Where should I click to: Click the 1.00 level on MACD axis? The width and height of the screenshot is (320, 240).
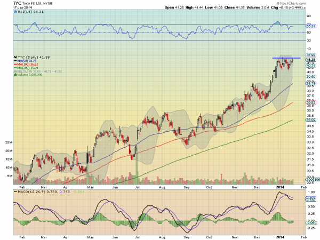pyautogui.click(x=311, y=192)
